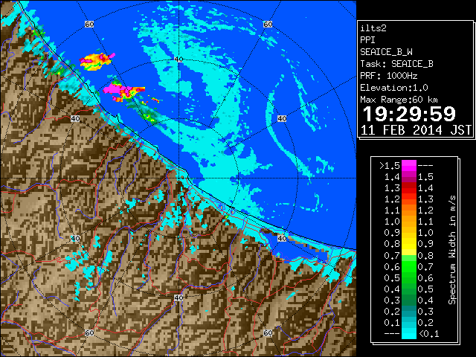Pick the red legend swatch between 1.3 and 1.4

409,188
